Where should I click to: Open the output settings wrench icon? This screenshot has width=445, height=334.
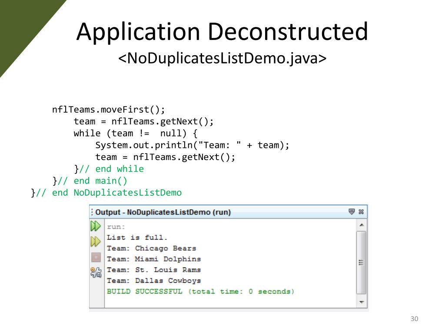[96, 272]
